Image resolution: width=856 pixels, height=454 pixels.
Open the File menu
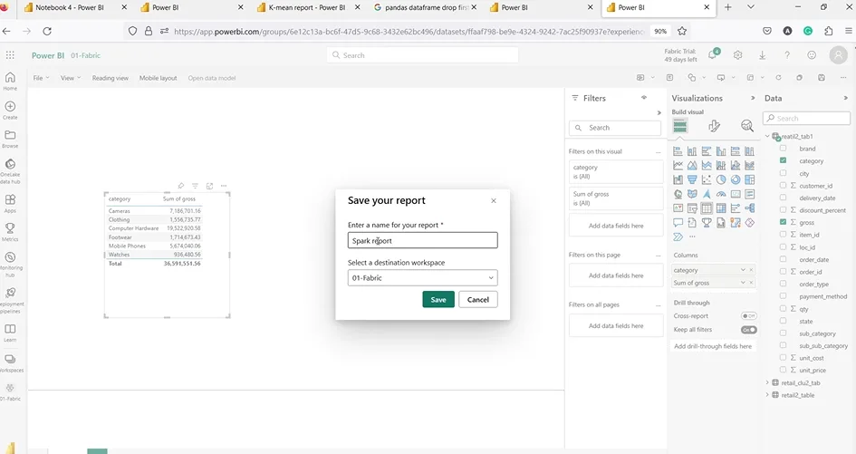pyautogui.click(x=42, y=78)
